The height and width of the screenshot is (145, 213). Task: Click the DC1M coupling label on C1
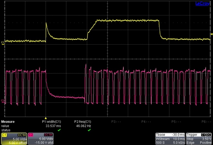tap(22, 135)
